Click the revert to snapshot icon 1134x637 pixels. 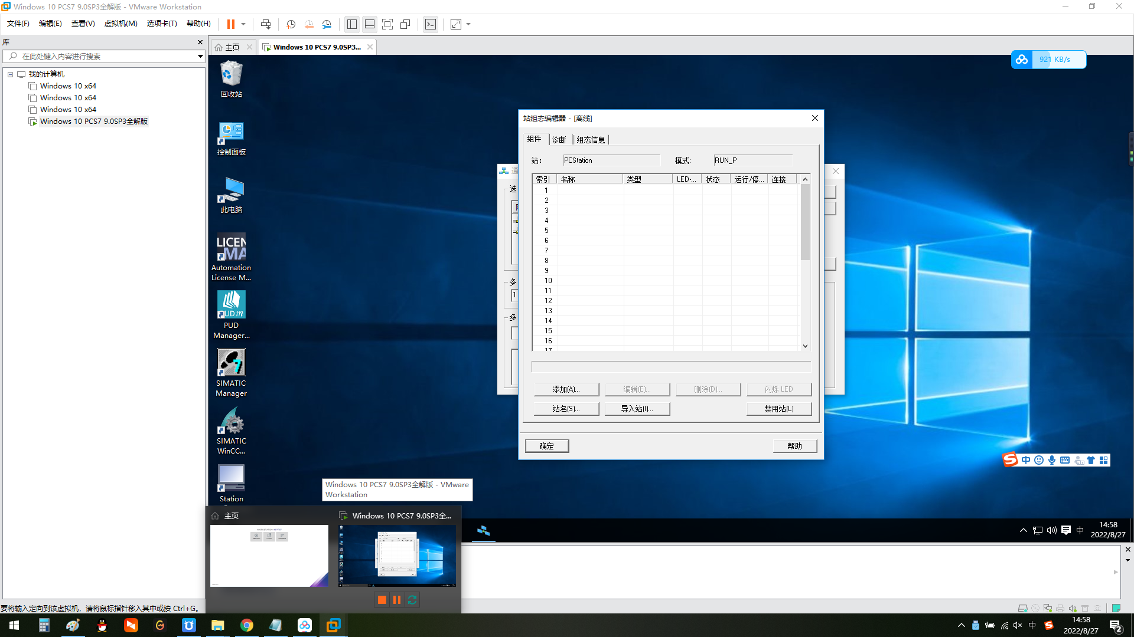click(309, 24)
